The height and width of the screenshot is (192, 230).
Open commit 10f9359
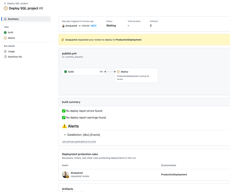coord(85,26)
